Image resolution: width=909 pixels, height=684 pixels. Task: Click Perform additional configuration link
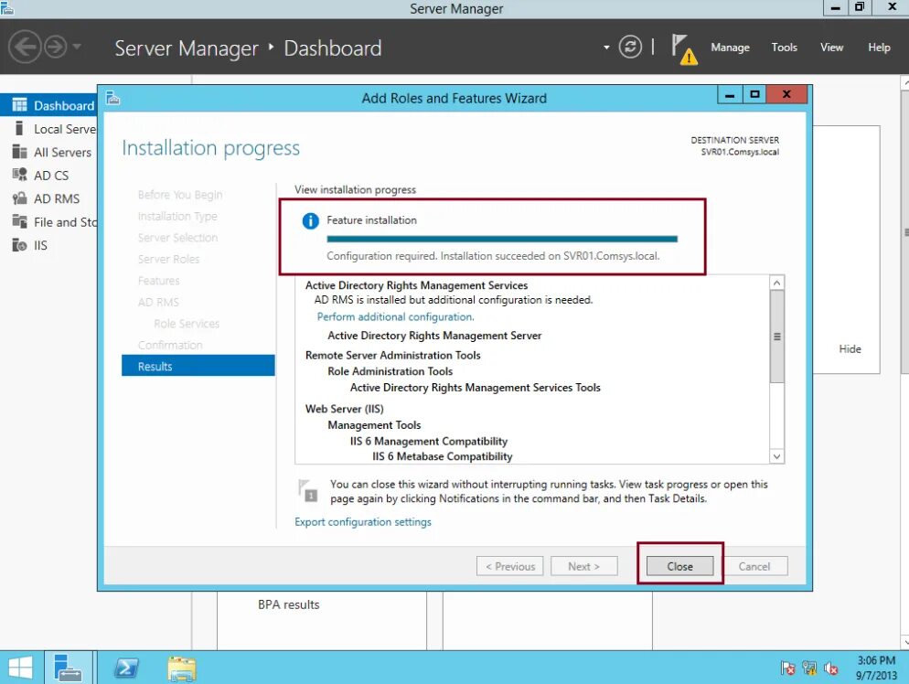pos(395,317)
